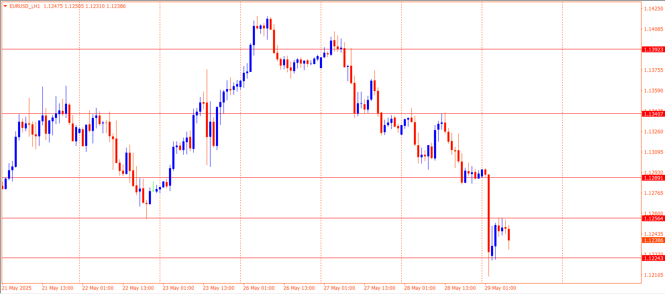The image size is (665, 294).
Task: Select the 1.12243 horizontal line price label
Action: pyautogui.click(x=653, y=258)
